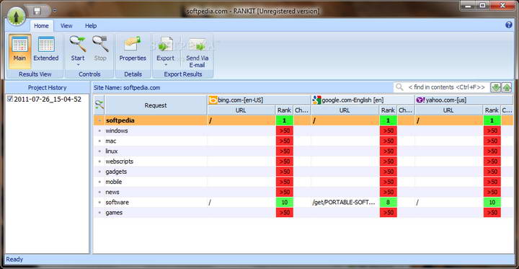Select the Main results view
The image size is (519, 269).
pos(20,51)
